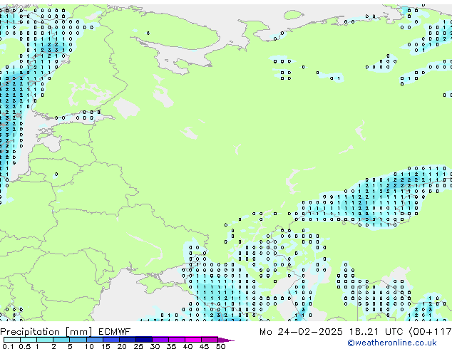Click legend tick label '30'
The image size is (452, 349).
pyautogui.click(x=155, y=346)
